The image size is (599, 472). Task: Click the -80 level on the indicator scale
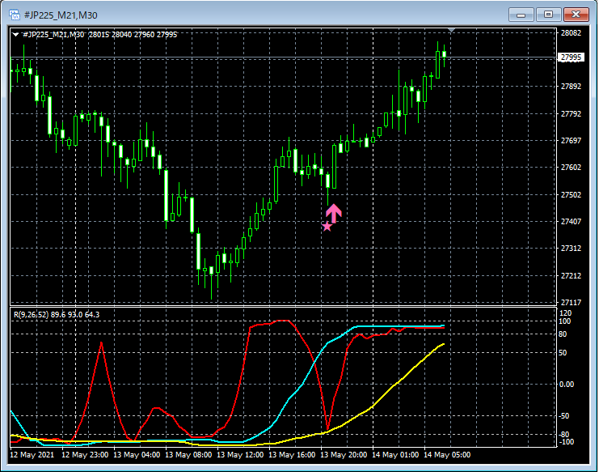coord(564,435)
